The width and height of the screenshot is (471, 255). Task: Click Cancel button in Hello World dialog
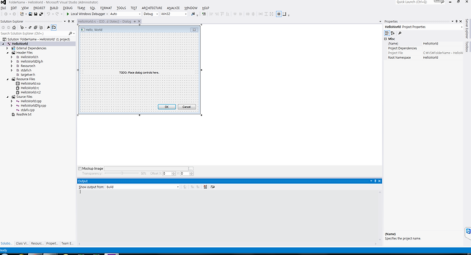point(186,107)
